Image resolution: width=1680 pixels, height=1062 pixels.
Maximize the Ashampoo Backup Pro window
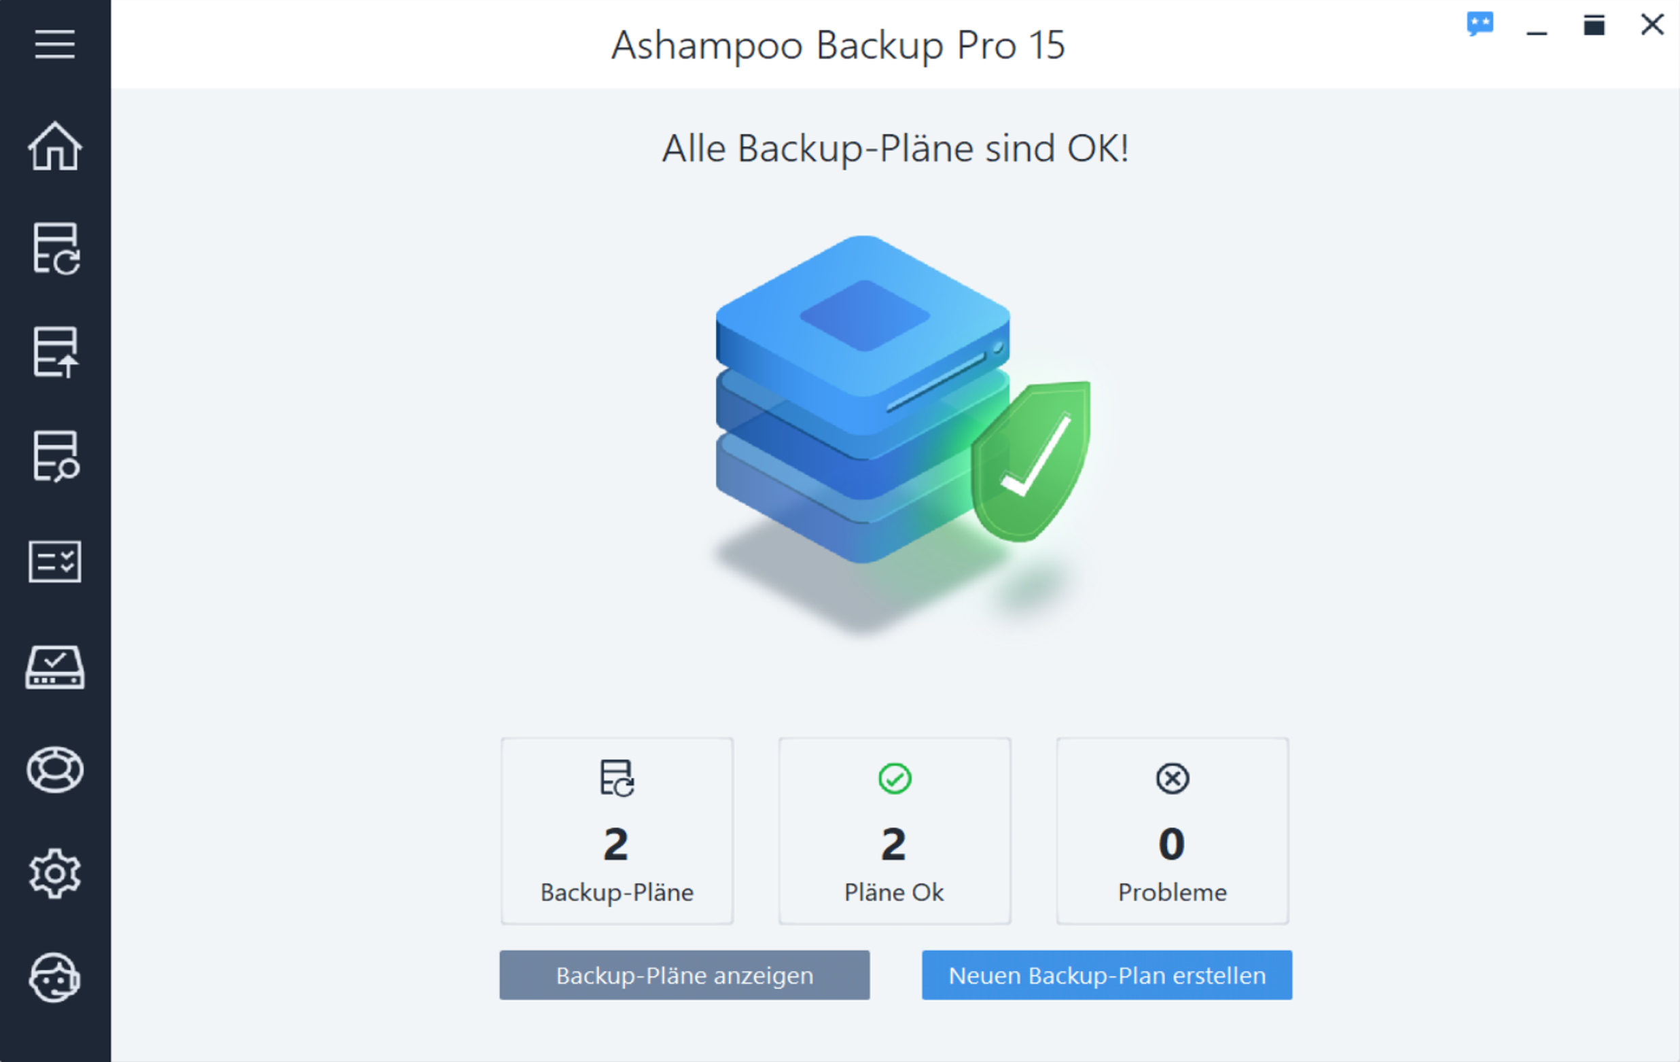(1594, 26)
